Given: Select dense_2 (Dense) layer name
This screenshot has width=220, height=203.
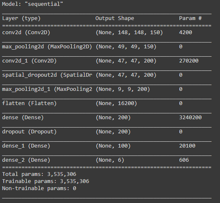Looking at the screenshot, I should [x=26, y=160].
